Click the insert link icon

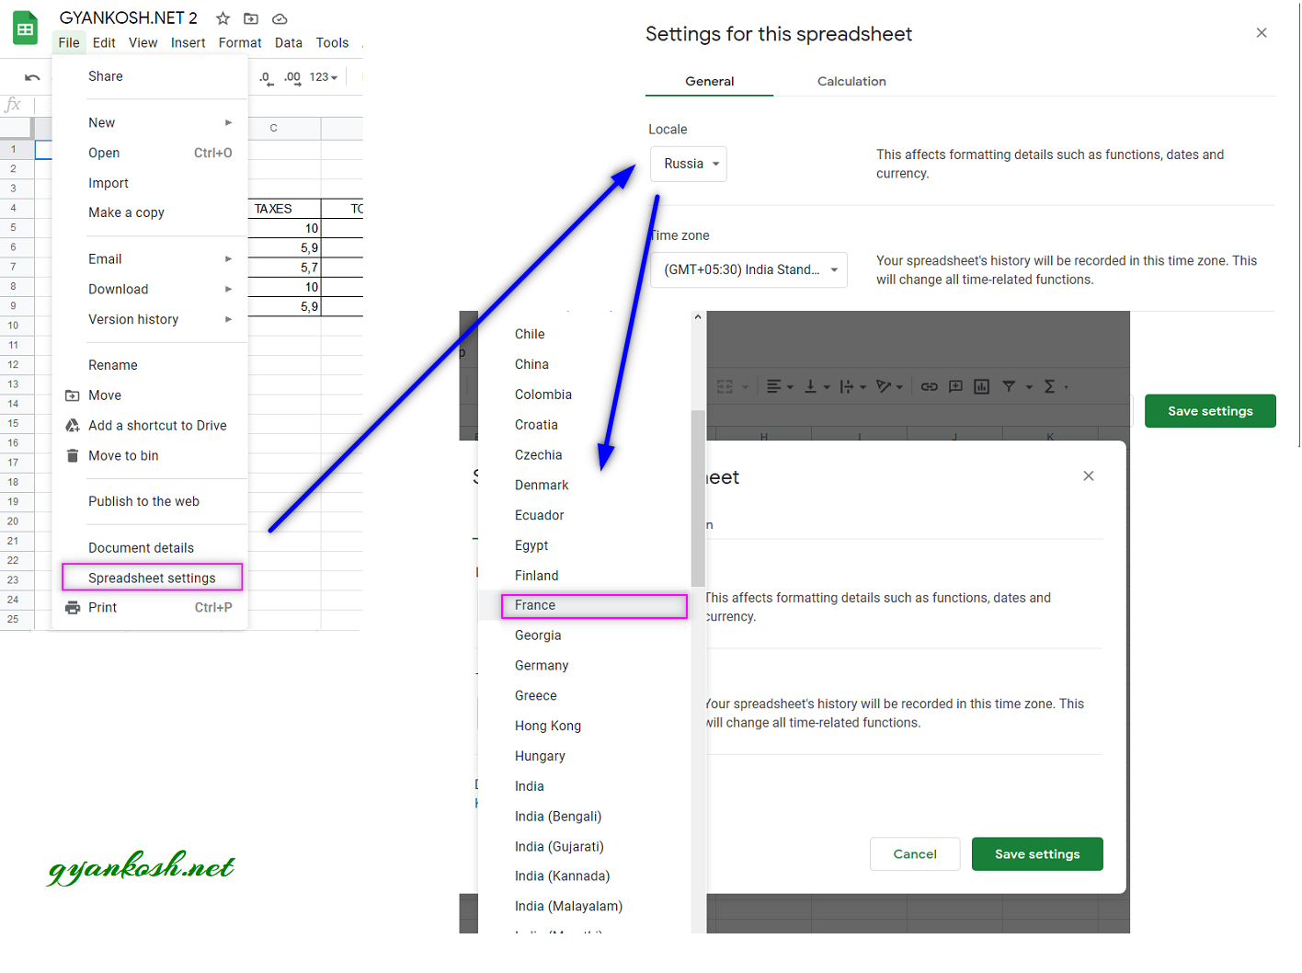[930, 386]
